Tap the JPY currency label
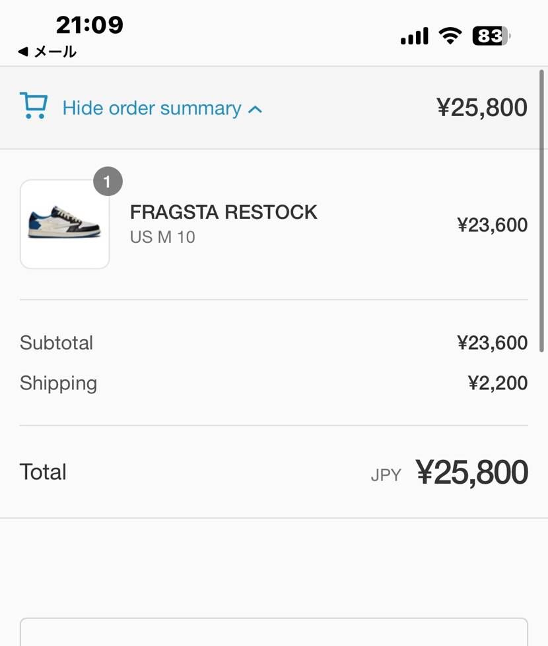The width and height of the screenshot is (548, 646). click(386, 475)
